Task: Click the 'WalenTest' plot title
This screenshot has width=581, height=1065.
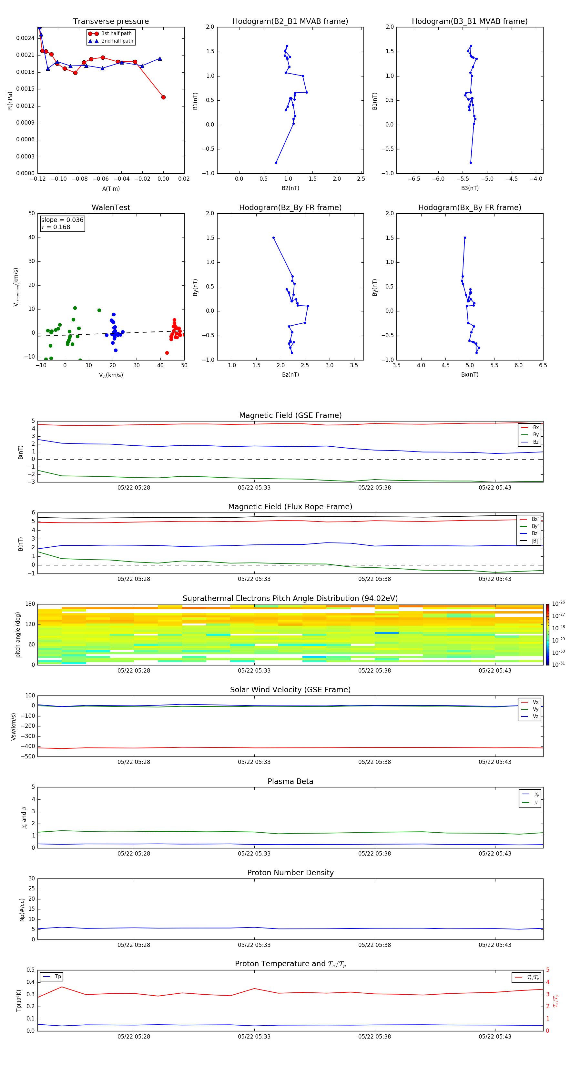Action: pyautogui.click(x=111, y=208)
